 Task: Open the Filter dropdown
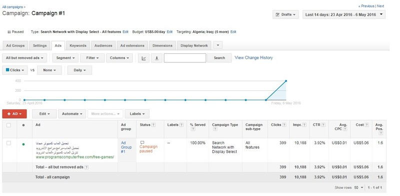pyautogui.click(x=92, y=58)
